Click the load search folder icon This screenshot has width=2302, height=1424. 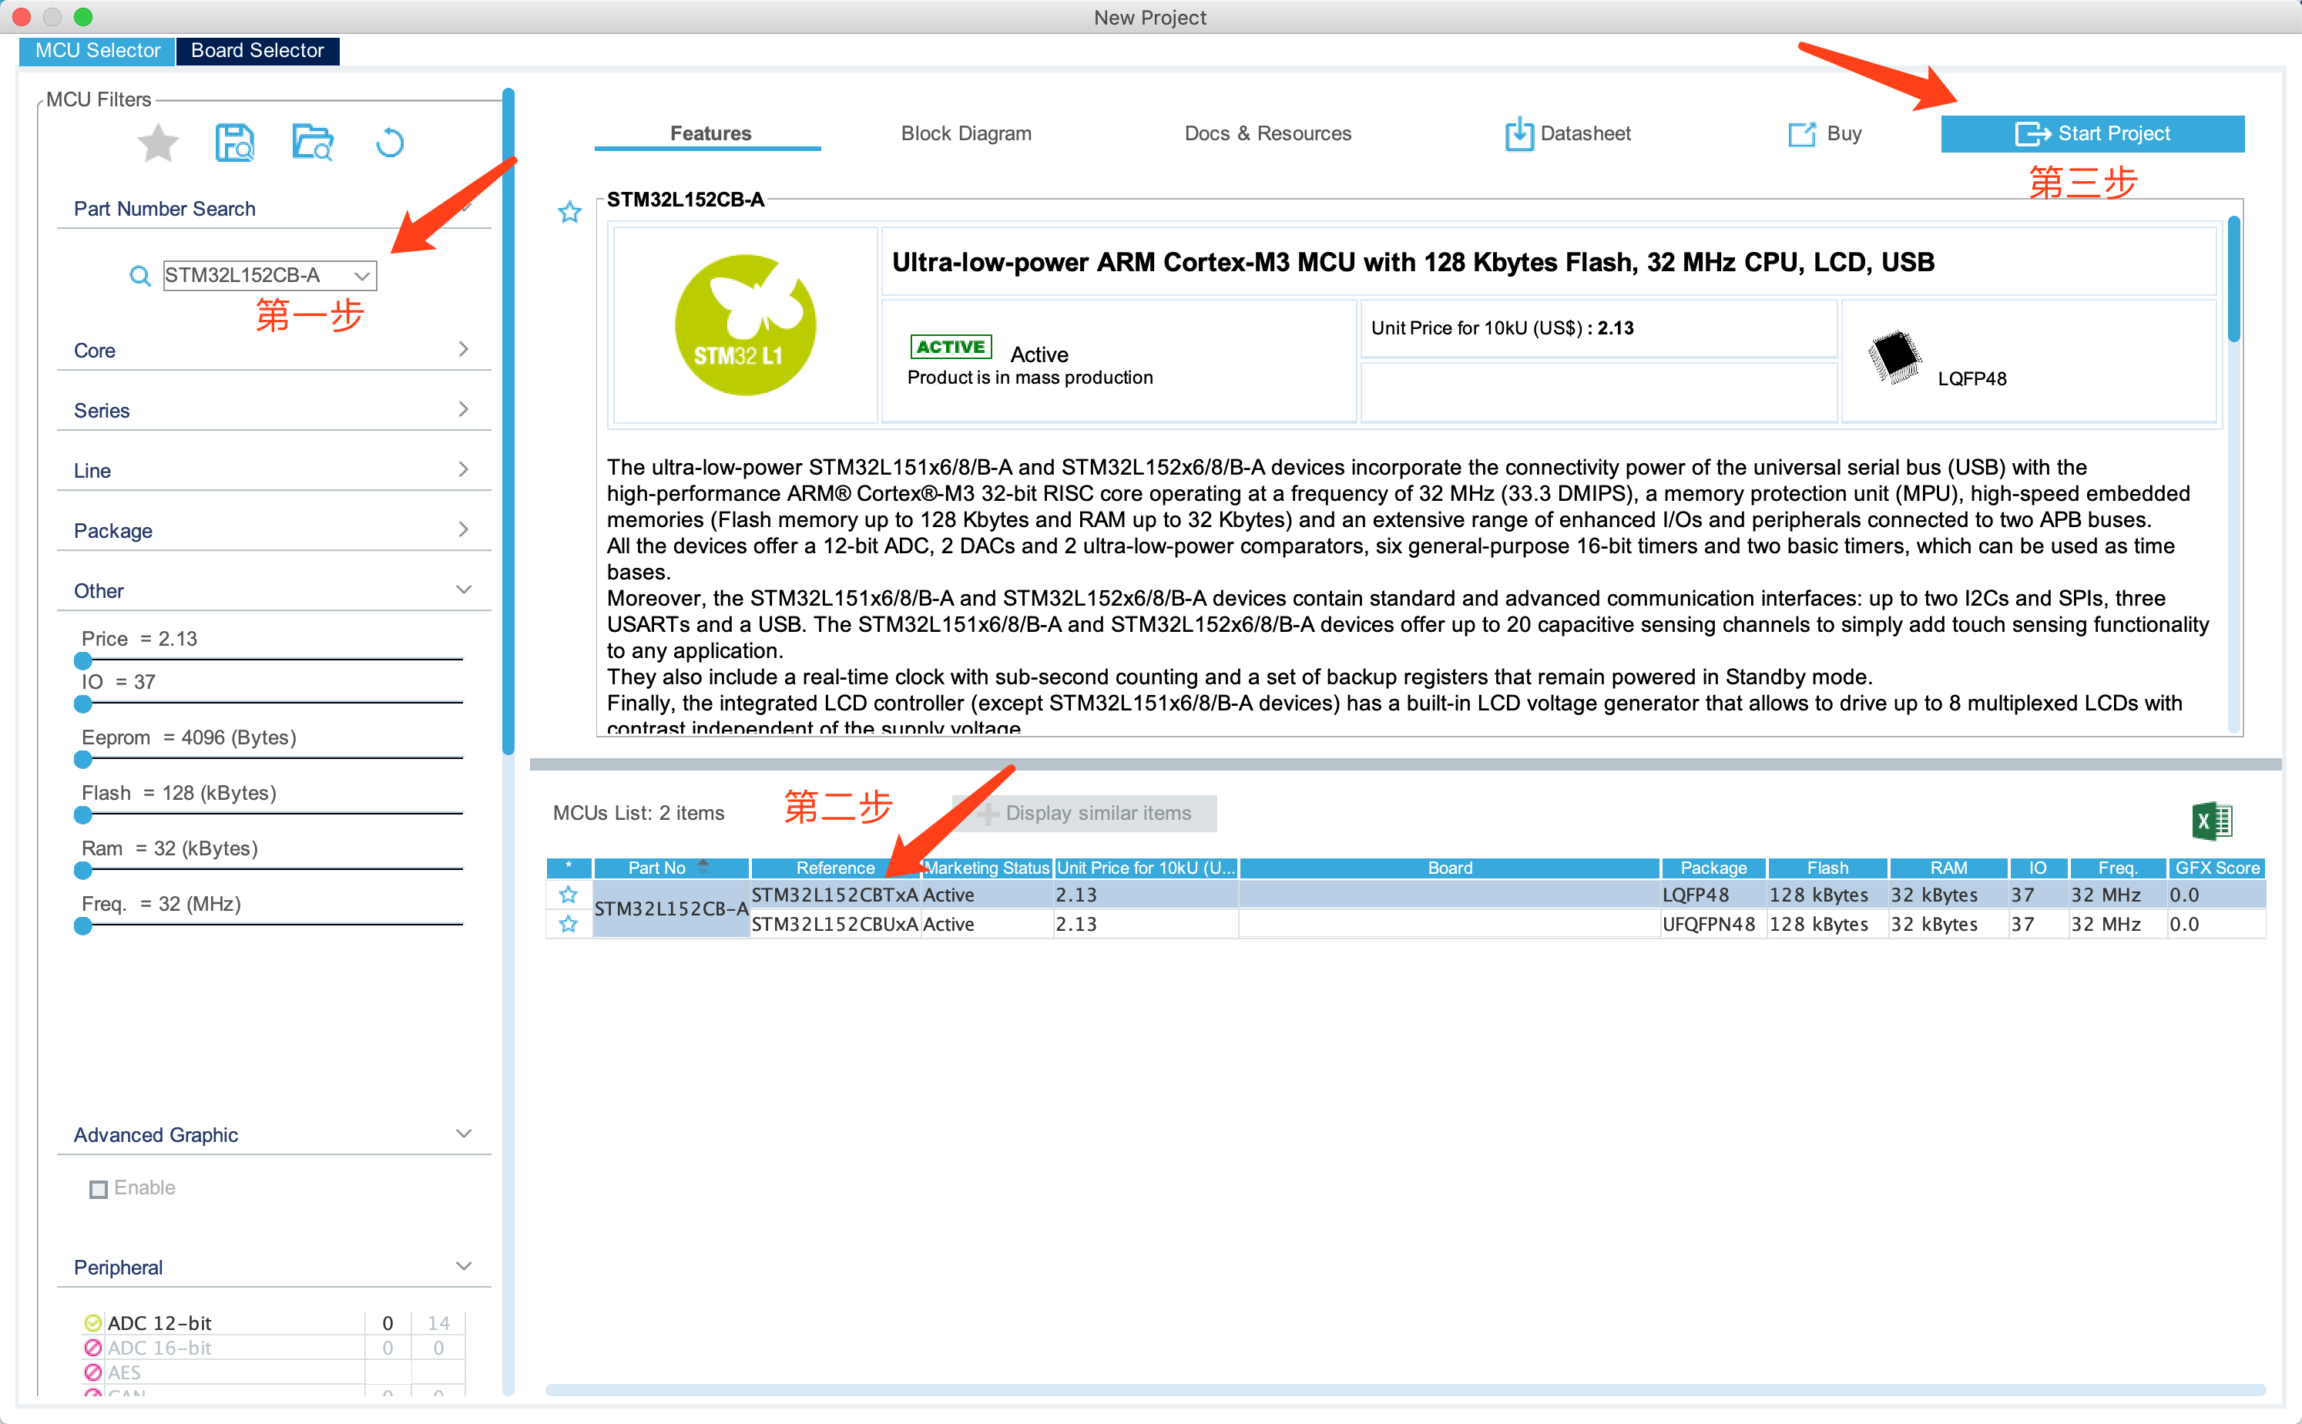pyautogui.click(x=312, y=143)
